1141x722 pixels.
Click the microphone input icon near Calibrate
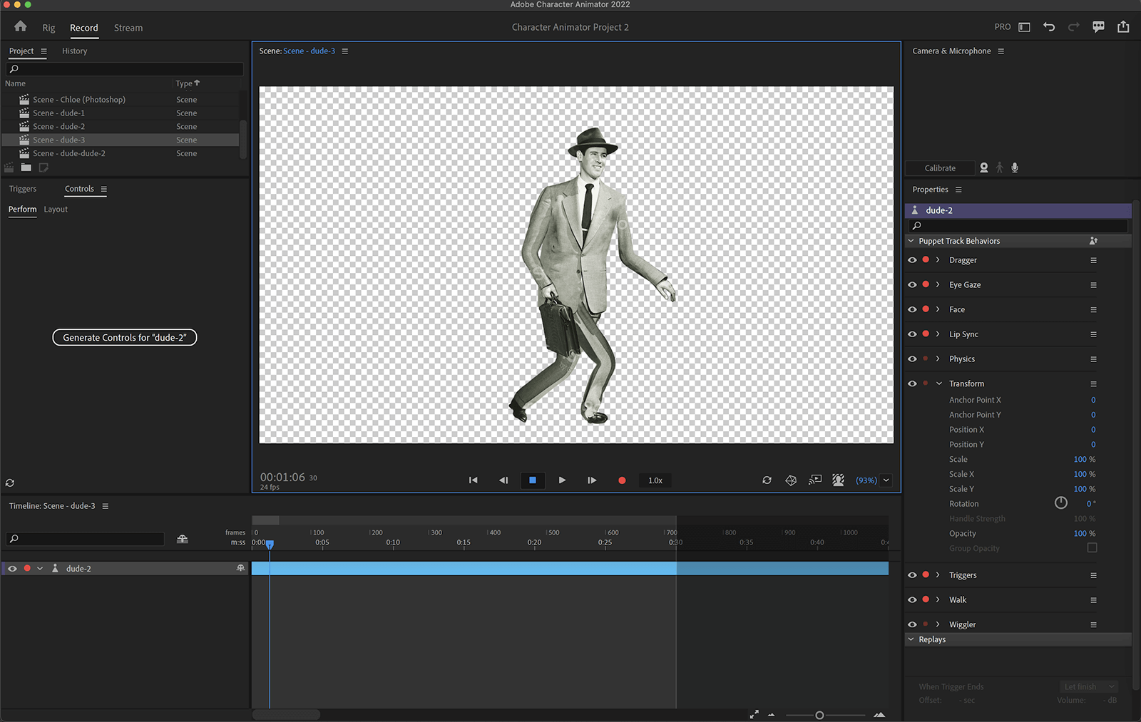tap(1014, 167)
